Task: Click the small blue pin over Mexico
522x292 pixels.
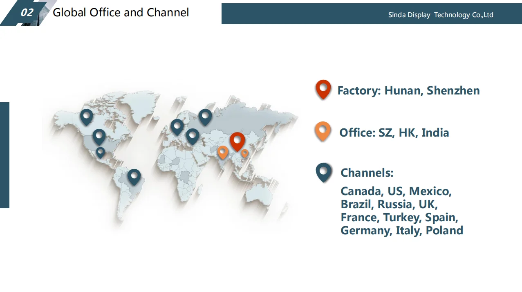Action: click(x=101, y=152)
